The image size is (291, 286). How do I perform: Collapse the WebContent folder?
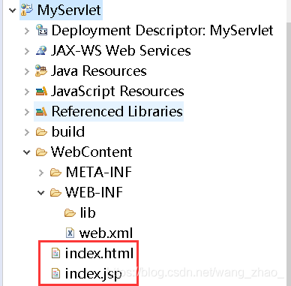click(x=27, y=152)
